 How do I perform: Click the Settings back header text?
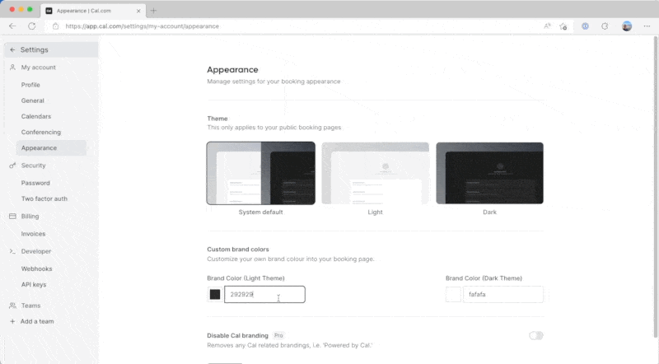35,49
